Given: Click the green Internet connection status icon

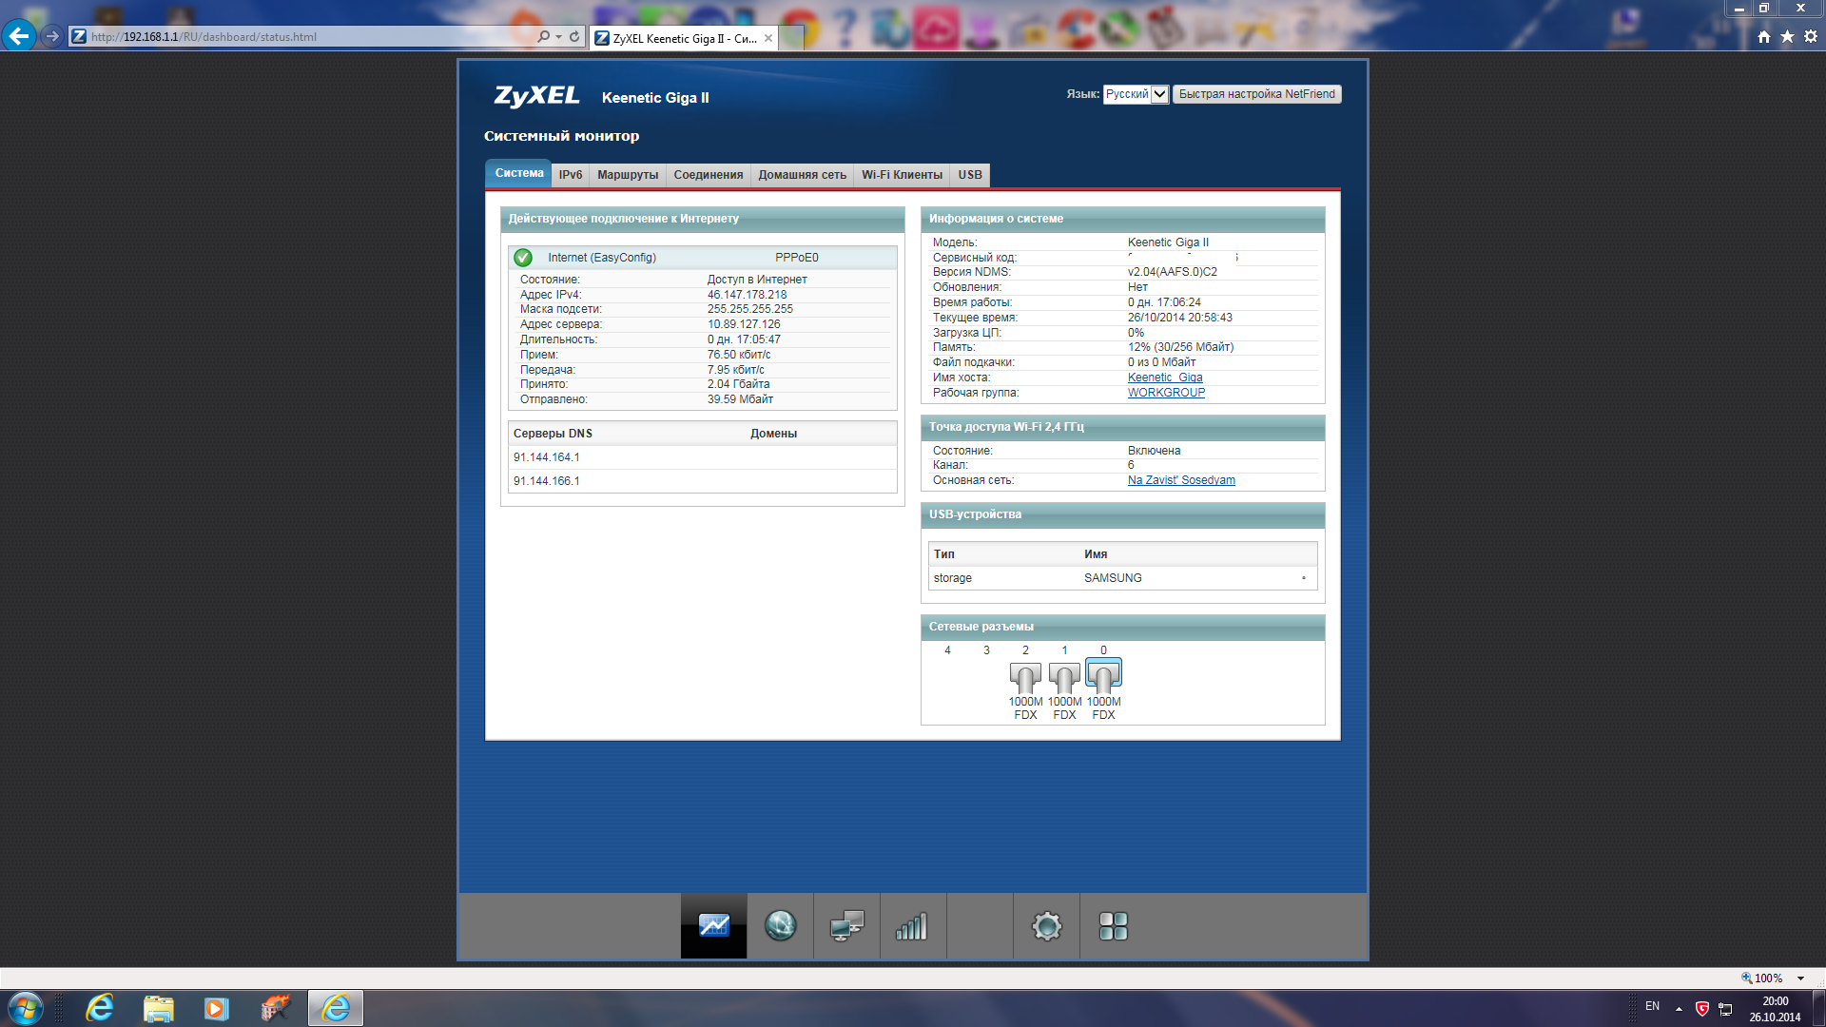Looking at the screenshot, I should tap(523, 258).
